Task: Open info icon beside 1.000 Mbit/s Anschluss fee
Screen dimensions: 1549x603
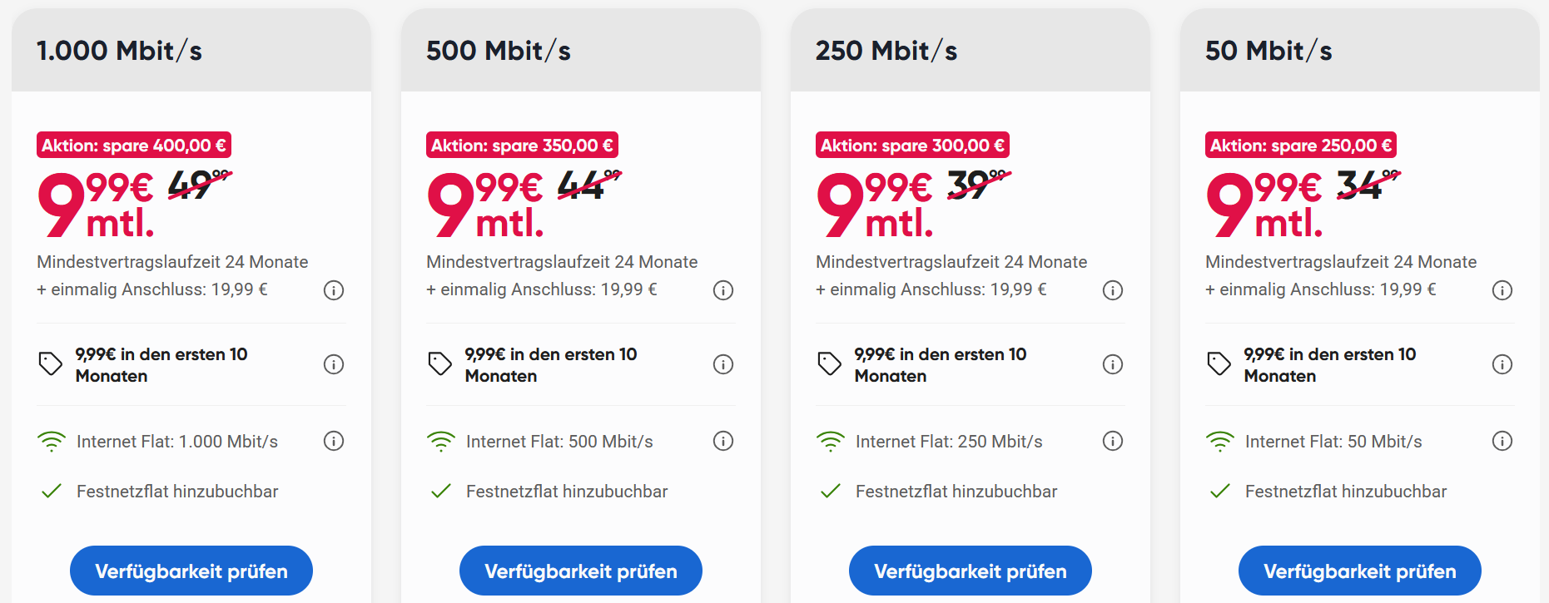Action: 334,290
